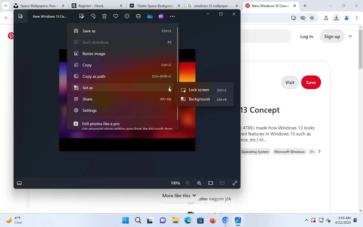Favorite the photo with the heart icon
Viewport: 363px width, 227px height.
116,16
